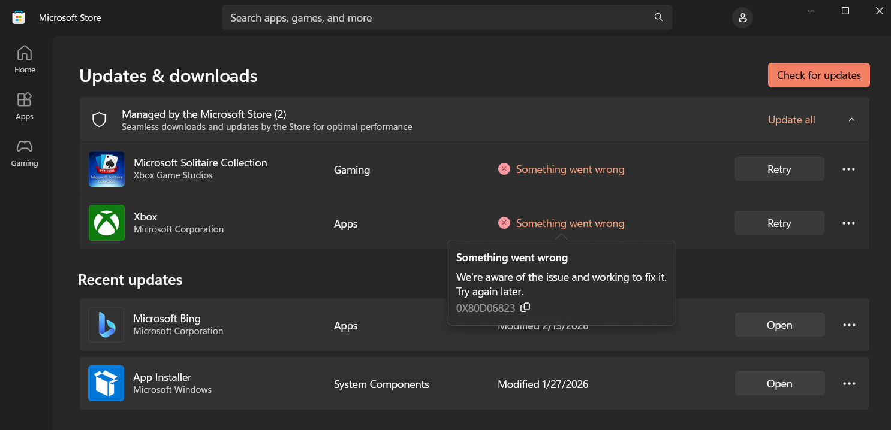Click error icon in Solitaire Collection row

tap(504, 169)
